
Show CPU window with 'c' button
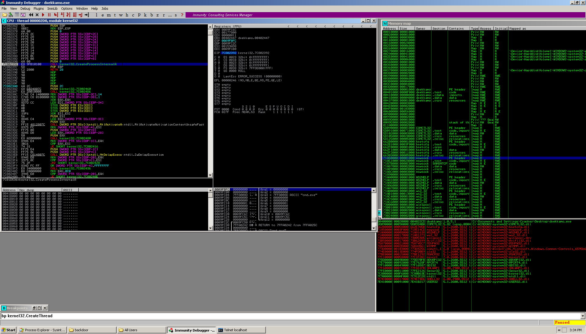(133, 15)
